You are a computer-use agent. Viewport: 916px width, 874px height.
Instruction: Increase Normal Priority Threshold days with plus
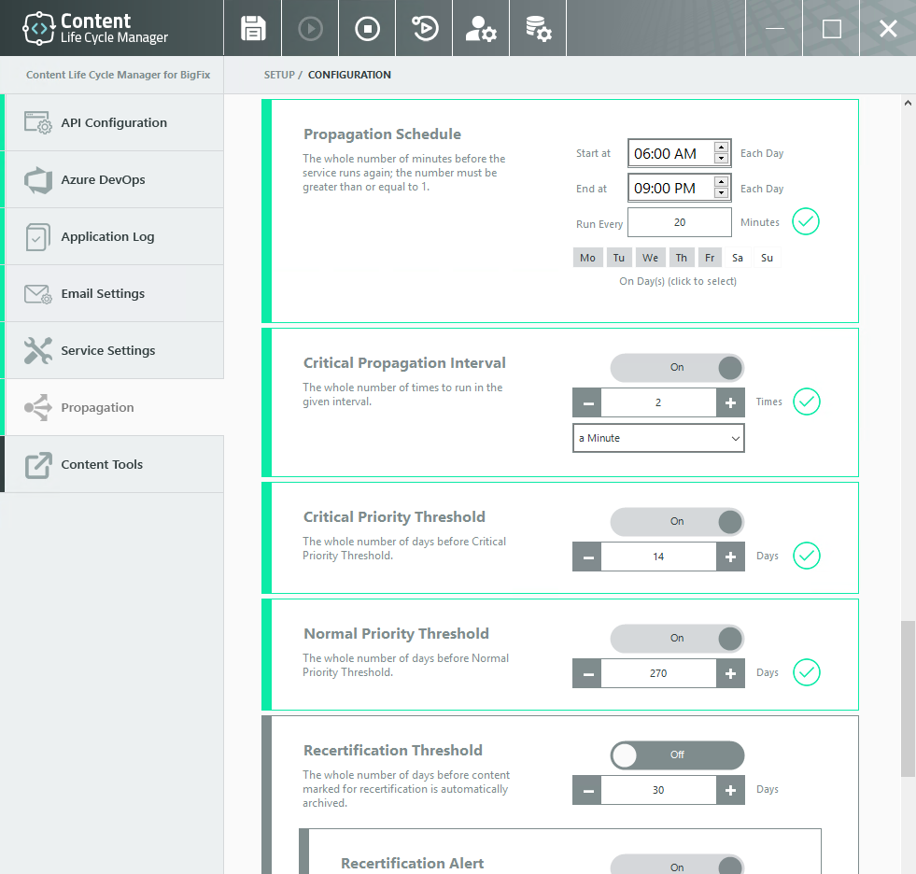click(730, 673)
